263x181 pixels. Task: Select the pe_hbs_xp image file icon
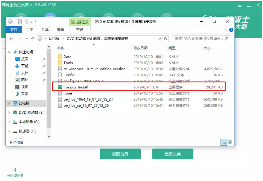click(60, 105)
